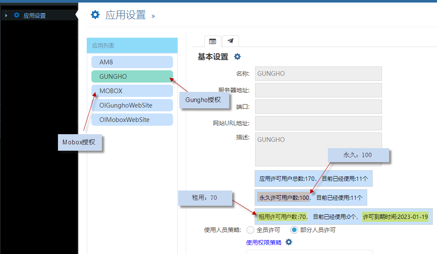Select the 全员许可 radio button
The height and width of the screenshot is (254, 437).
250,230
